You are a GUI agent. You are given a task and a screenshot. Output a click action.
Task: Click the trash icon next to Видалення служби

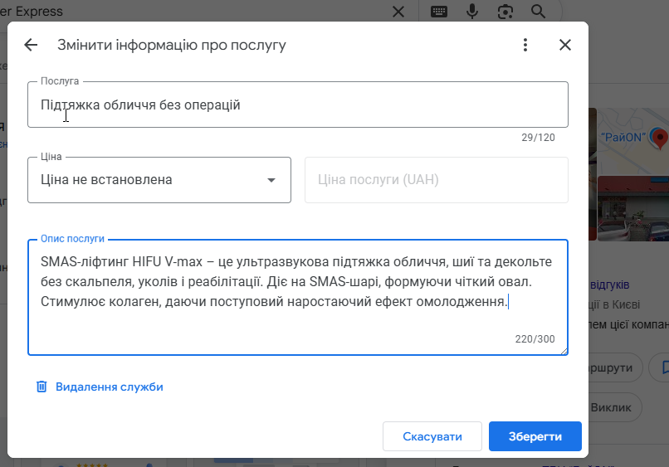tap(42, 387)
